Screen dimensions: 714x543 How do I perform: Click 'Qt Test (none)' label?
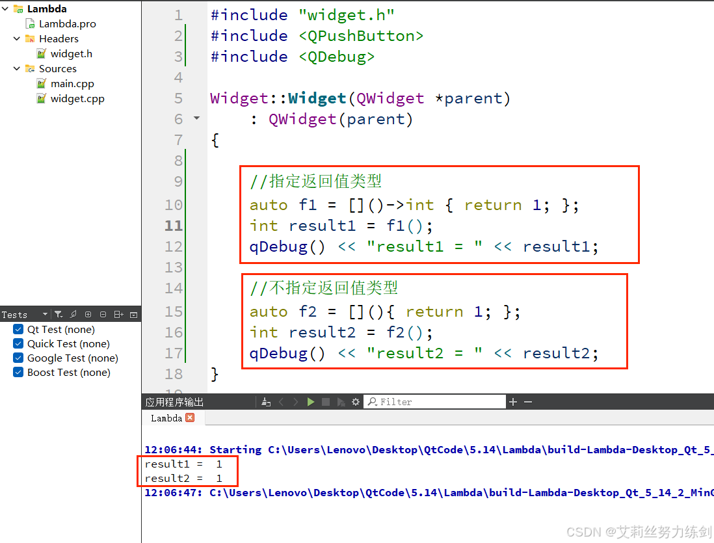(61, 329)
